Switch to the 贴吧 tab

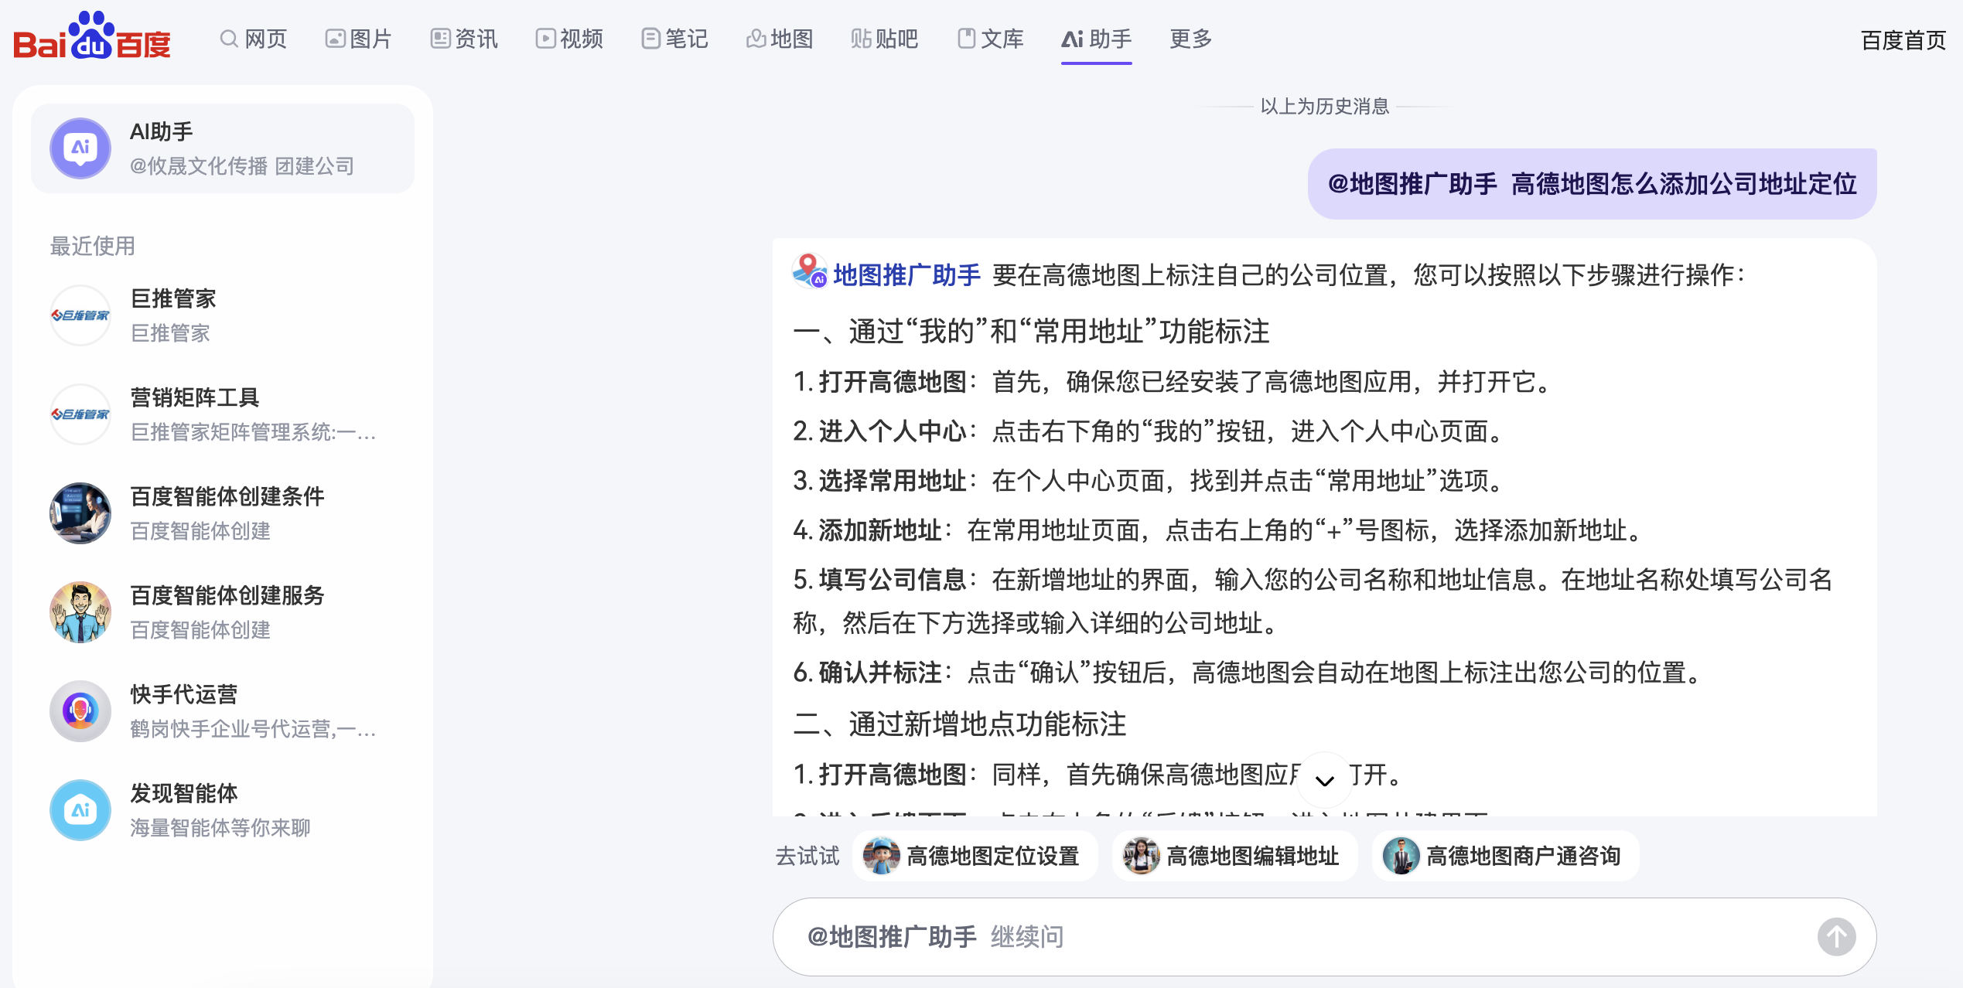pyautogui.click(x=885, y=39)
